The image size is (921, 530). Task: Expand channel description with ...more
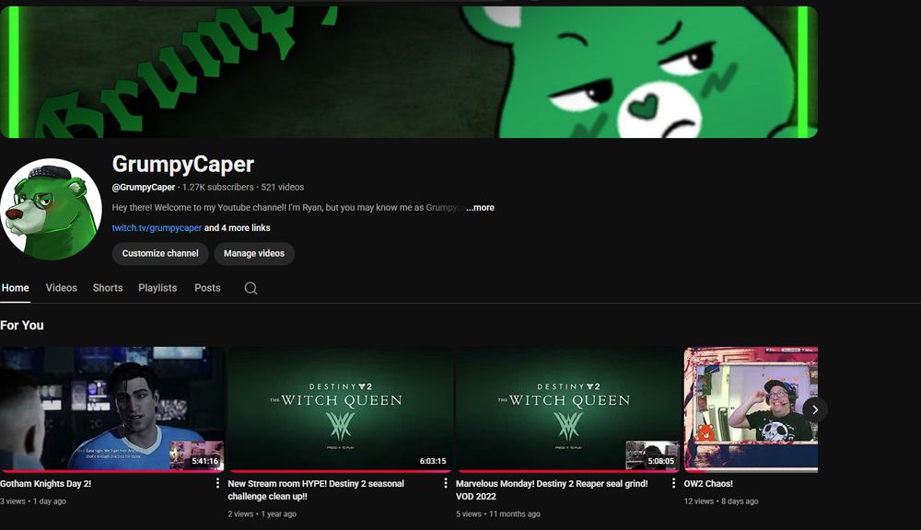480,208
